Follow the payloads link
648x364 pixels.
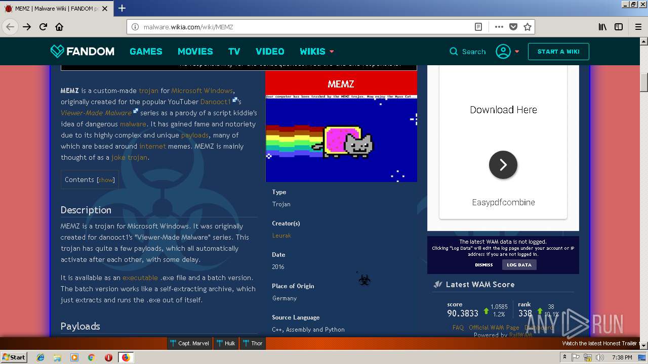click(x=195, y=135)
